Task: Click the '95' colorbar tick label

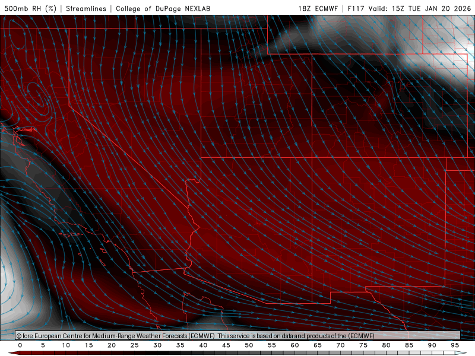Action: tap(455, 345)
